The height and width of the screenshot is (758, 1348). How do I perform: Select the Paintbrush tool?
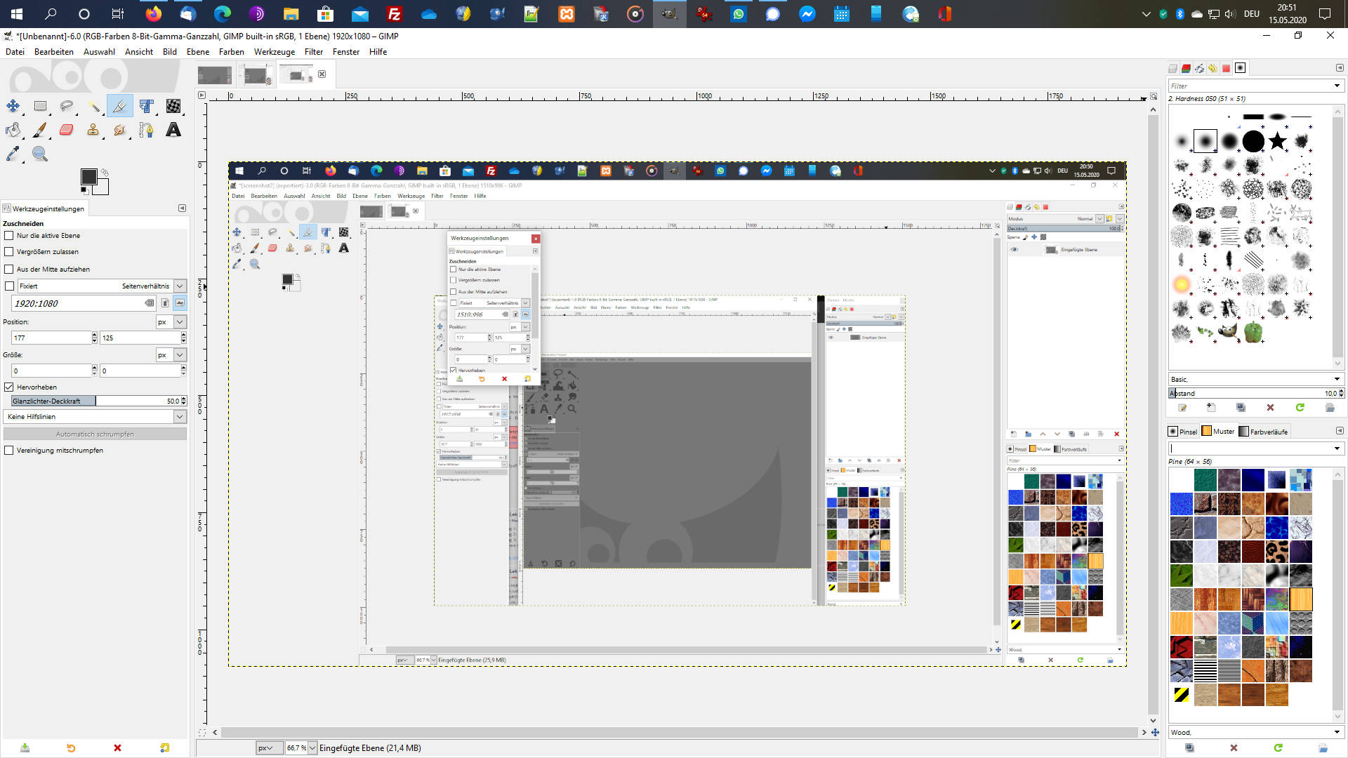(40, 130)
